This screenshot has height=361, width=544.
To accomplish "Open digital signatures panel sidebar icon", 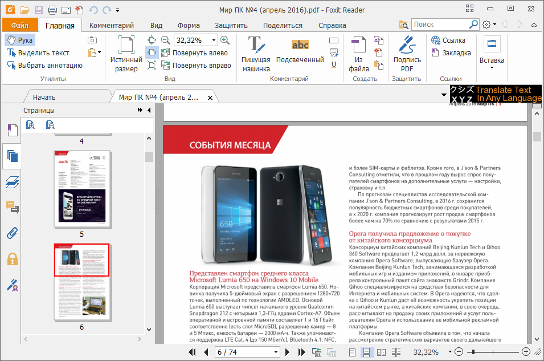I will tap(12, 285).
